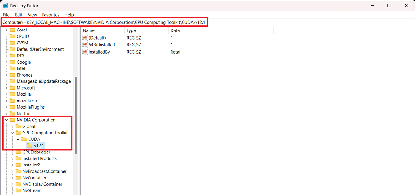
Task: Select the v12.1 key folder icon
Action: pos(30,146)
